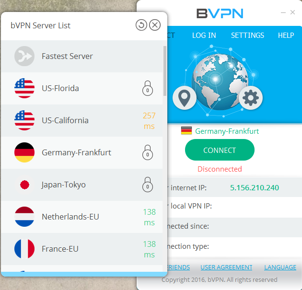Open the LOG IN menu
The width and height of the screenshot is (302, 290).
204,35
